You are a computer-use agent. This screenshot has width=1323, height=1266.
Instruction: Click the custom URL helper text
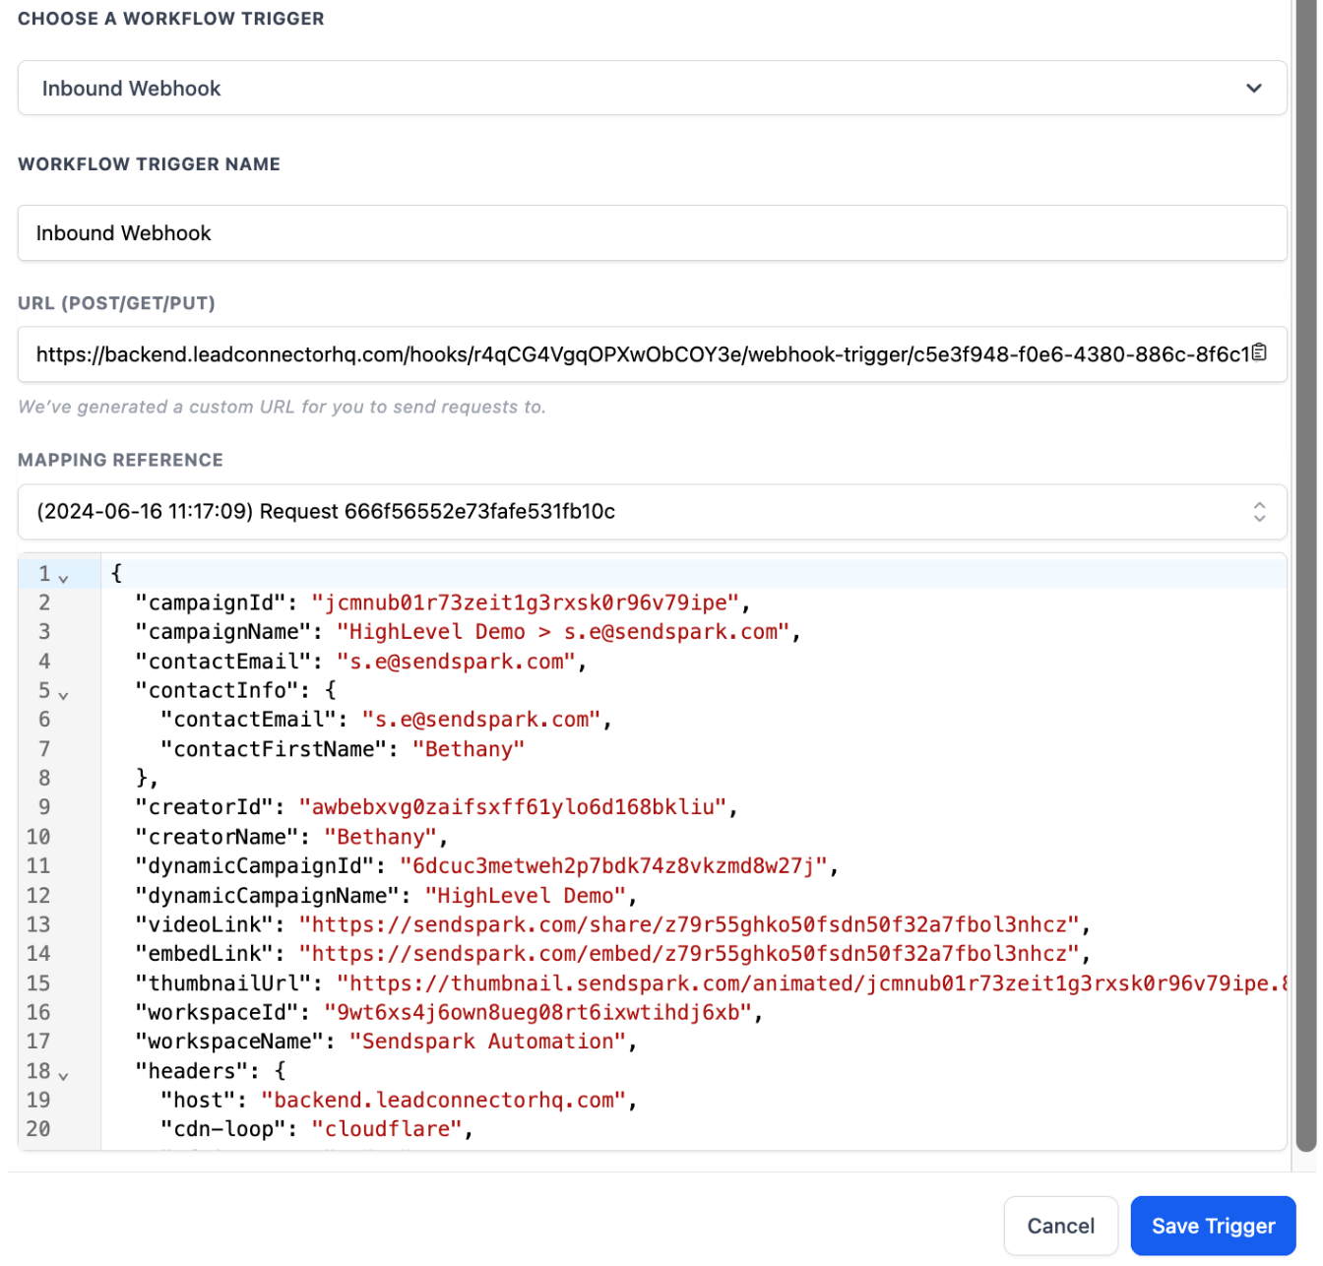click(283, 409)
